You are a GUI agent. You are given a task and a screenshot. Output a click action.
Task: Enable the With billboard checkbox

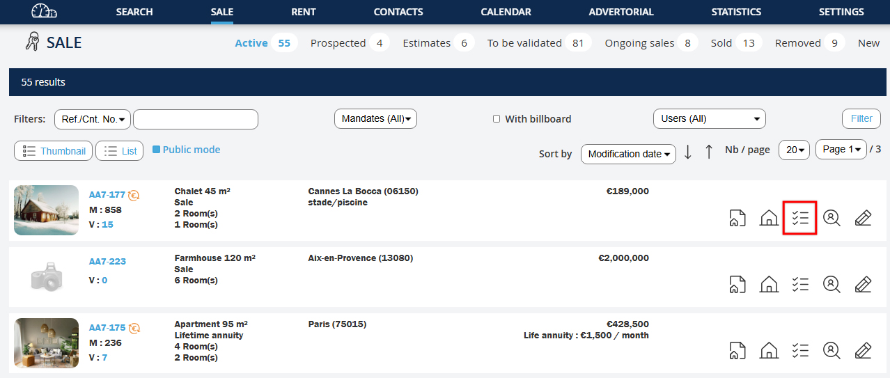[497, 119]
